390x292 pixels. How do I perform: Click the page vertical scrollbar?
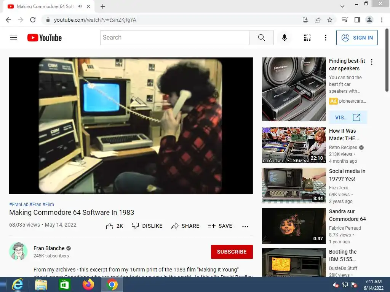click(x=387, y=60)
